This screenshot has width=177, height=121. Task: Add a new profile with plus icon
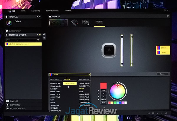tap(37, 17)
